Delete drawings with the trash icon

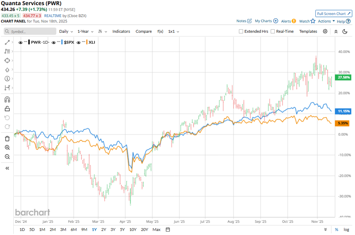click(7, 139)
